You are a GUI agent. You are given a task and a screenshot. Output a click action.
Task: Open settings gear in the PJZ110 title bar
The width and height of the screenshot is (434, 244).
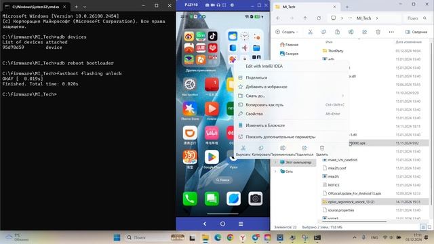(x=232, y=5)
